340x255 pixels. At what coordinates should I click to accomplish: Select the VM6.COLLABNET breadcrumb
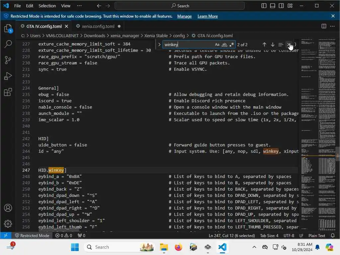[x=62, y=36]
